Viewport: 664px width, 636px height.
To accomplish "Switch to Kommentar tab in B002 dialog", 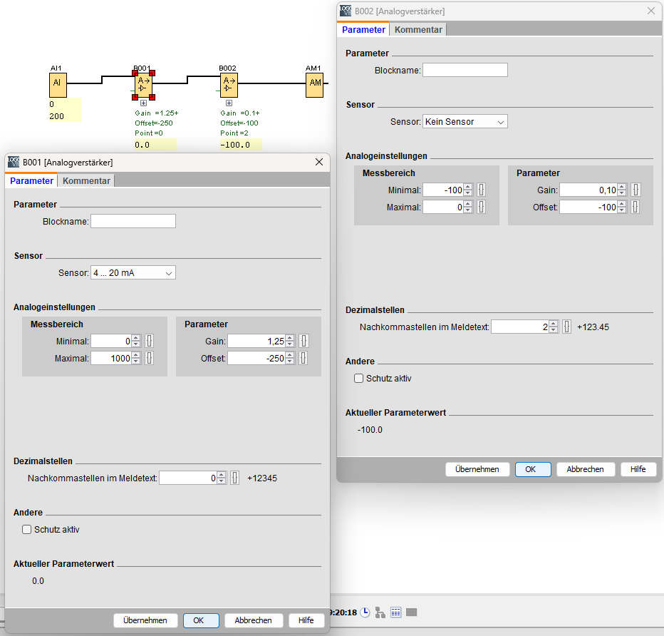I will [x=418, y=30].
